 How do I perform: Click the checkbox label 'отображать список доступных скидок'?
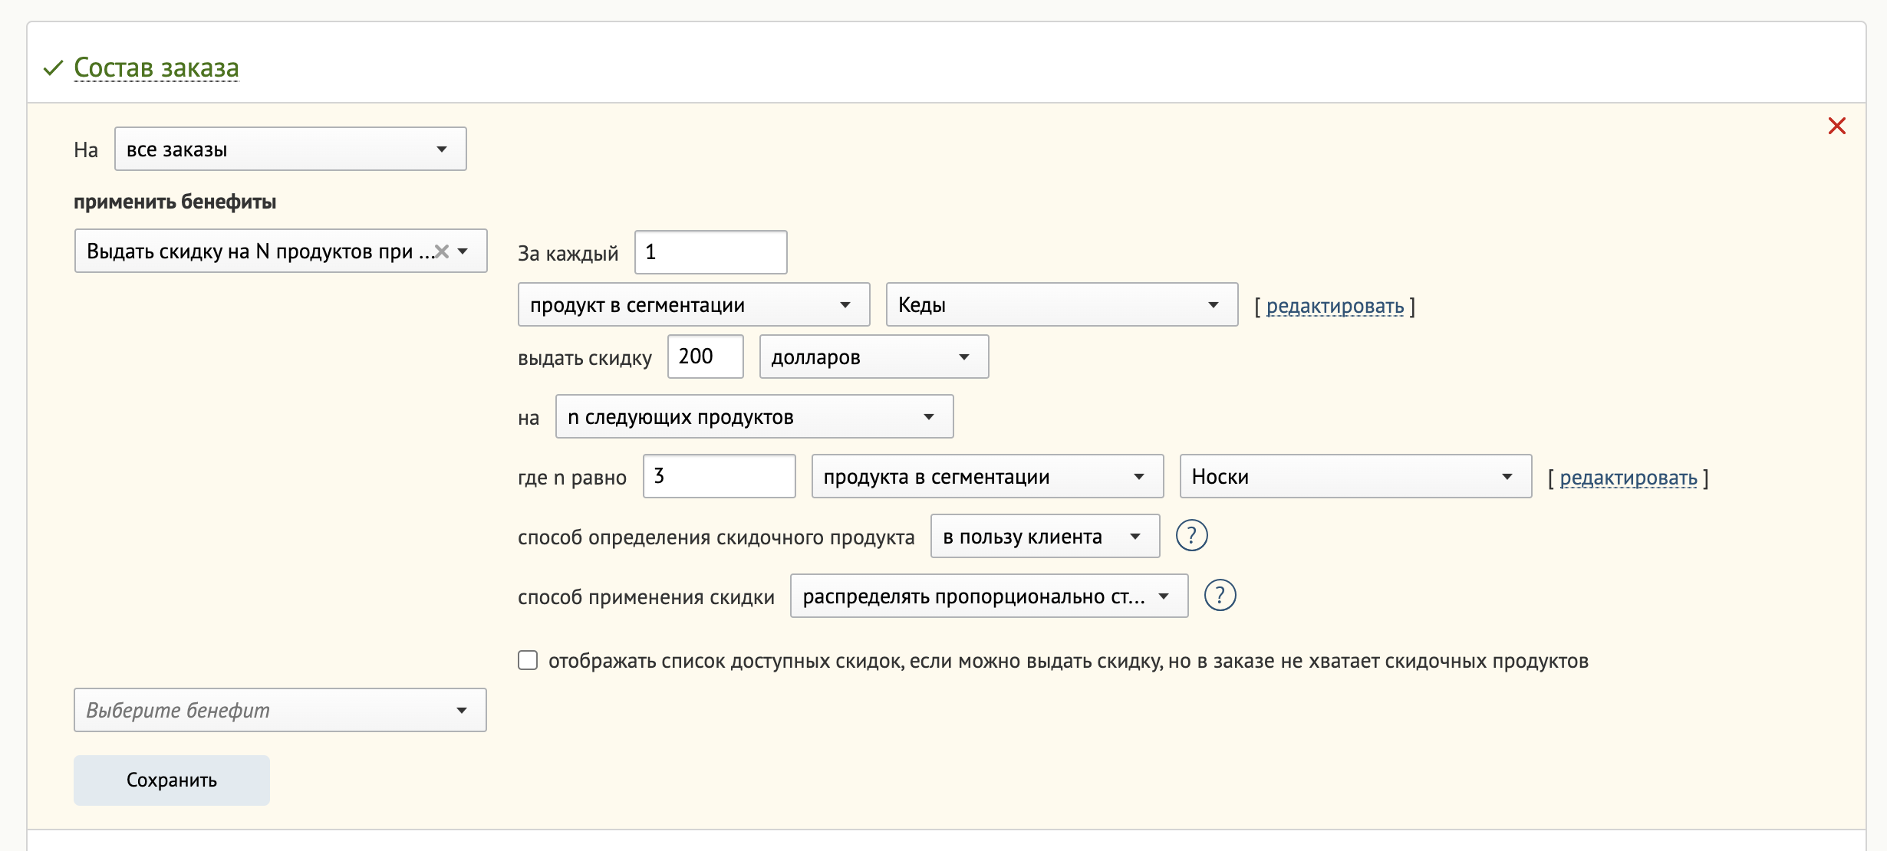(x=1069, y=661)
